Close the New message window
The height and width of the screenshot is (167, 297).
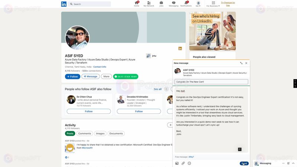(246, 63)
